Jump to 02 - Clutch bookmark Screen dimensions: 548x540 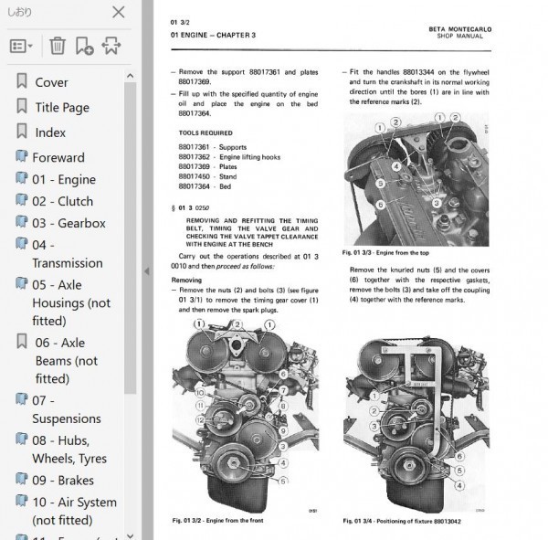click(62, 201)
